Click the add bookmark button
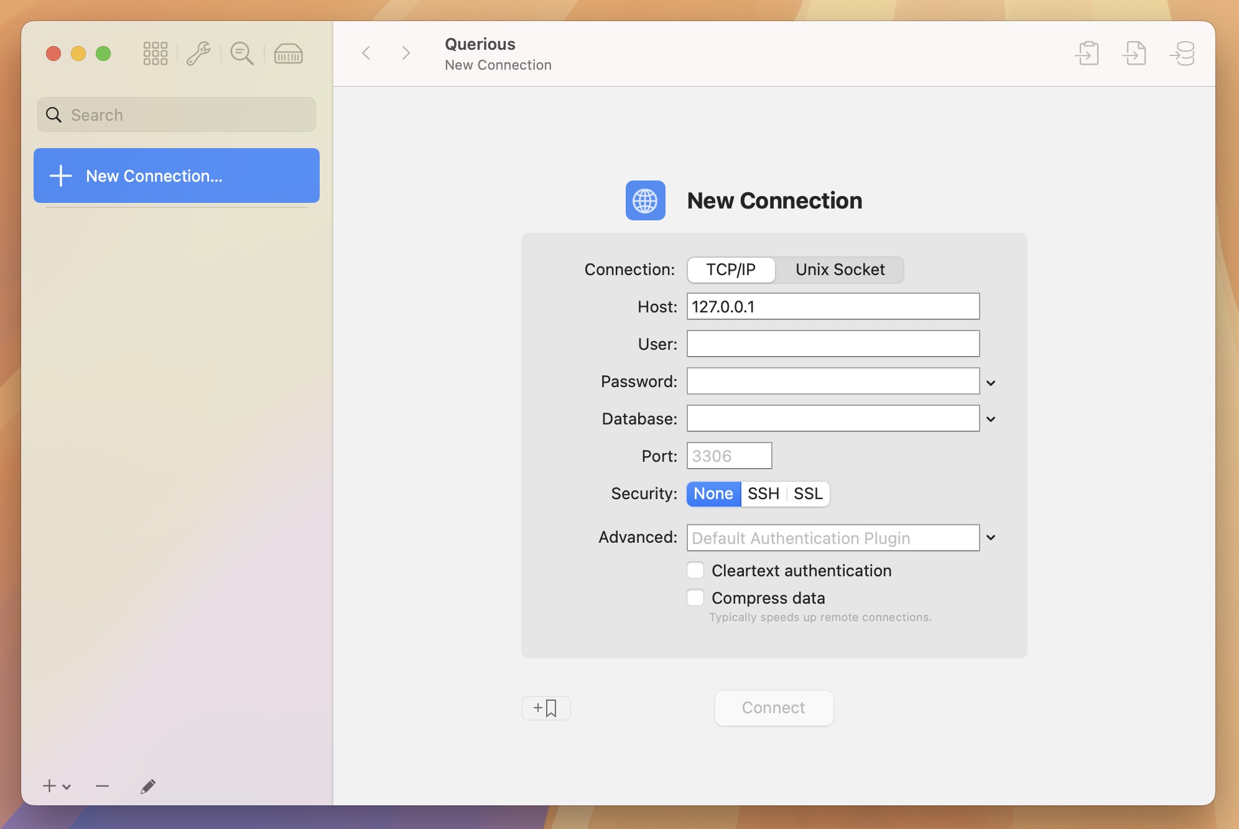The height and width of the screenshot is (829, 1239). (545, 708)
